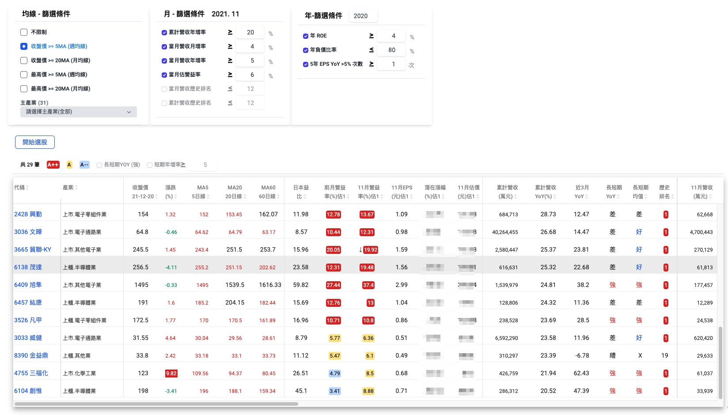Edit 當月營收月增率 value field 4
The width and height of the screenshot is (728, 415).
(250, 46)
